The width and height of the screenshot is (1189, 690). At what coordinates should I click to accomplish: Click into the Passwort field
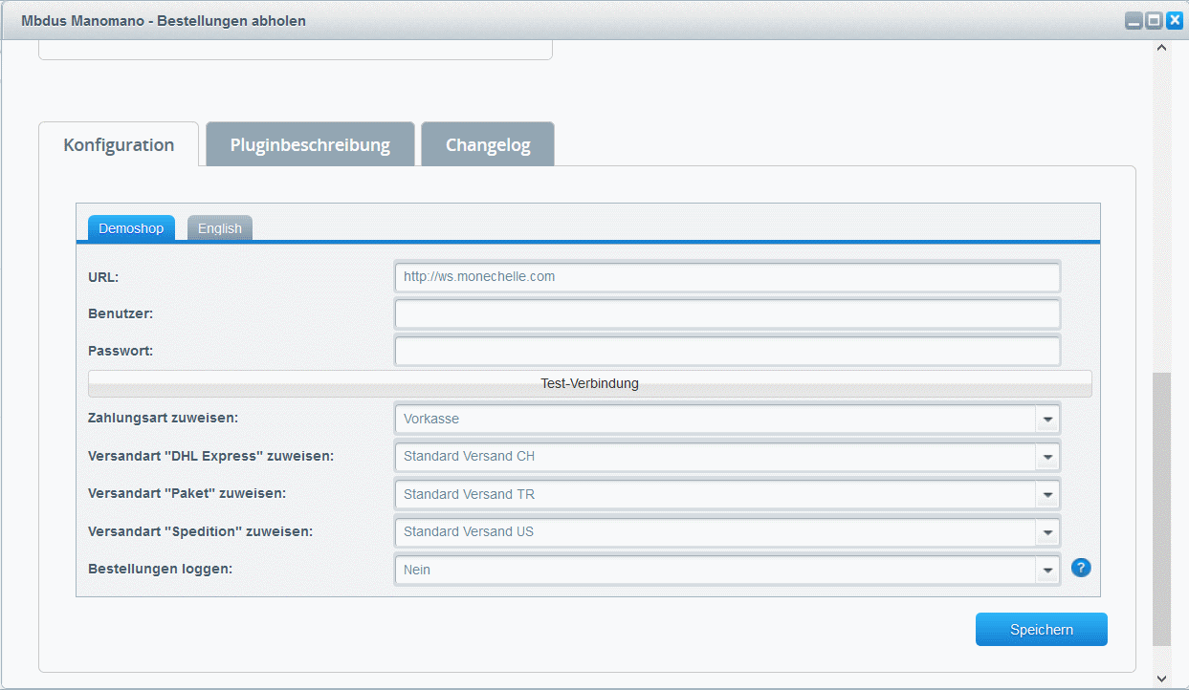(727, 351)
